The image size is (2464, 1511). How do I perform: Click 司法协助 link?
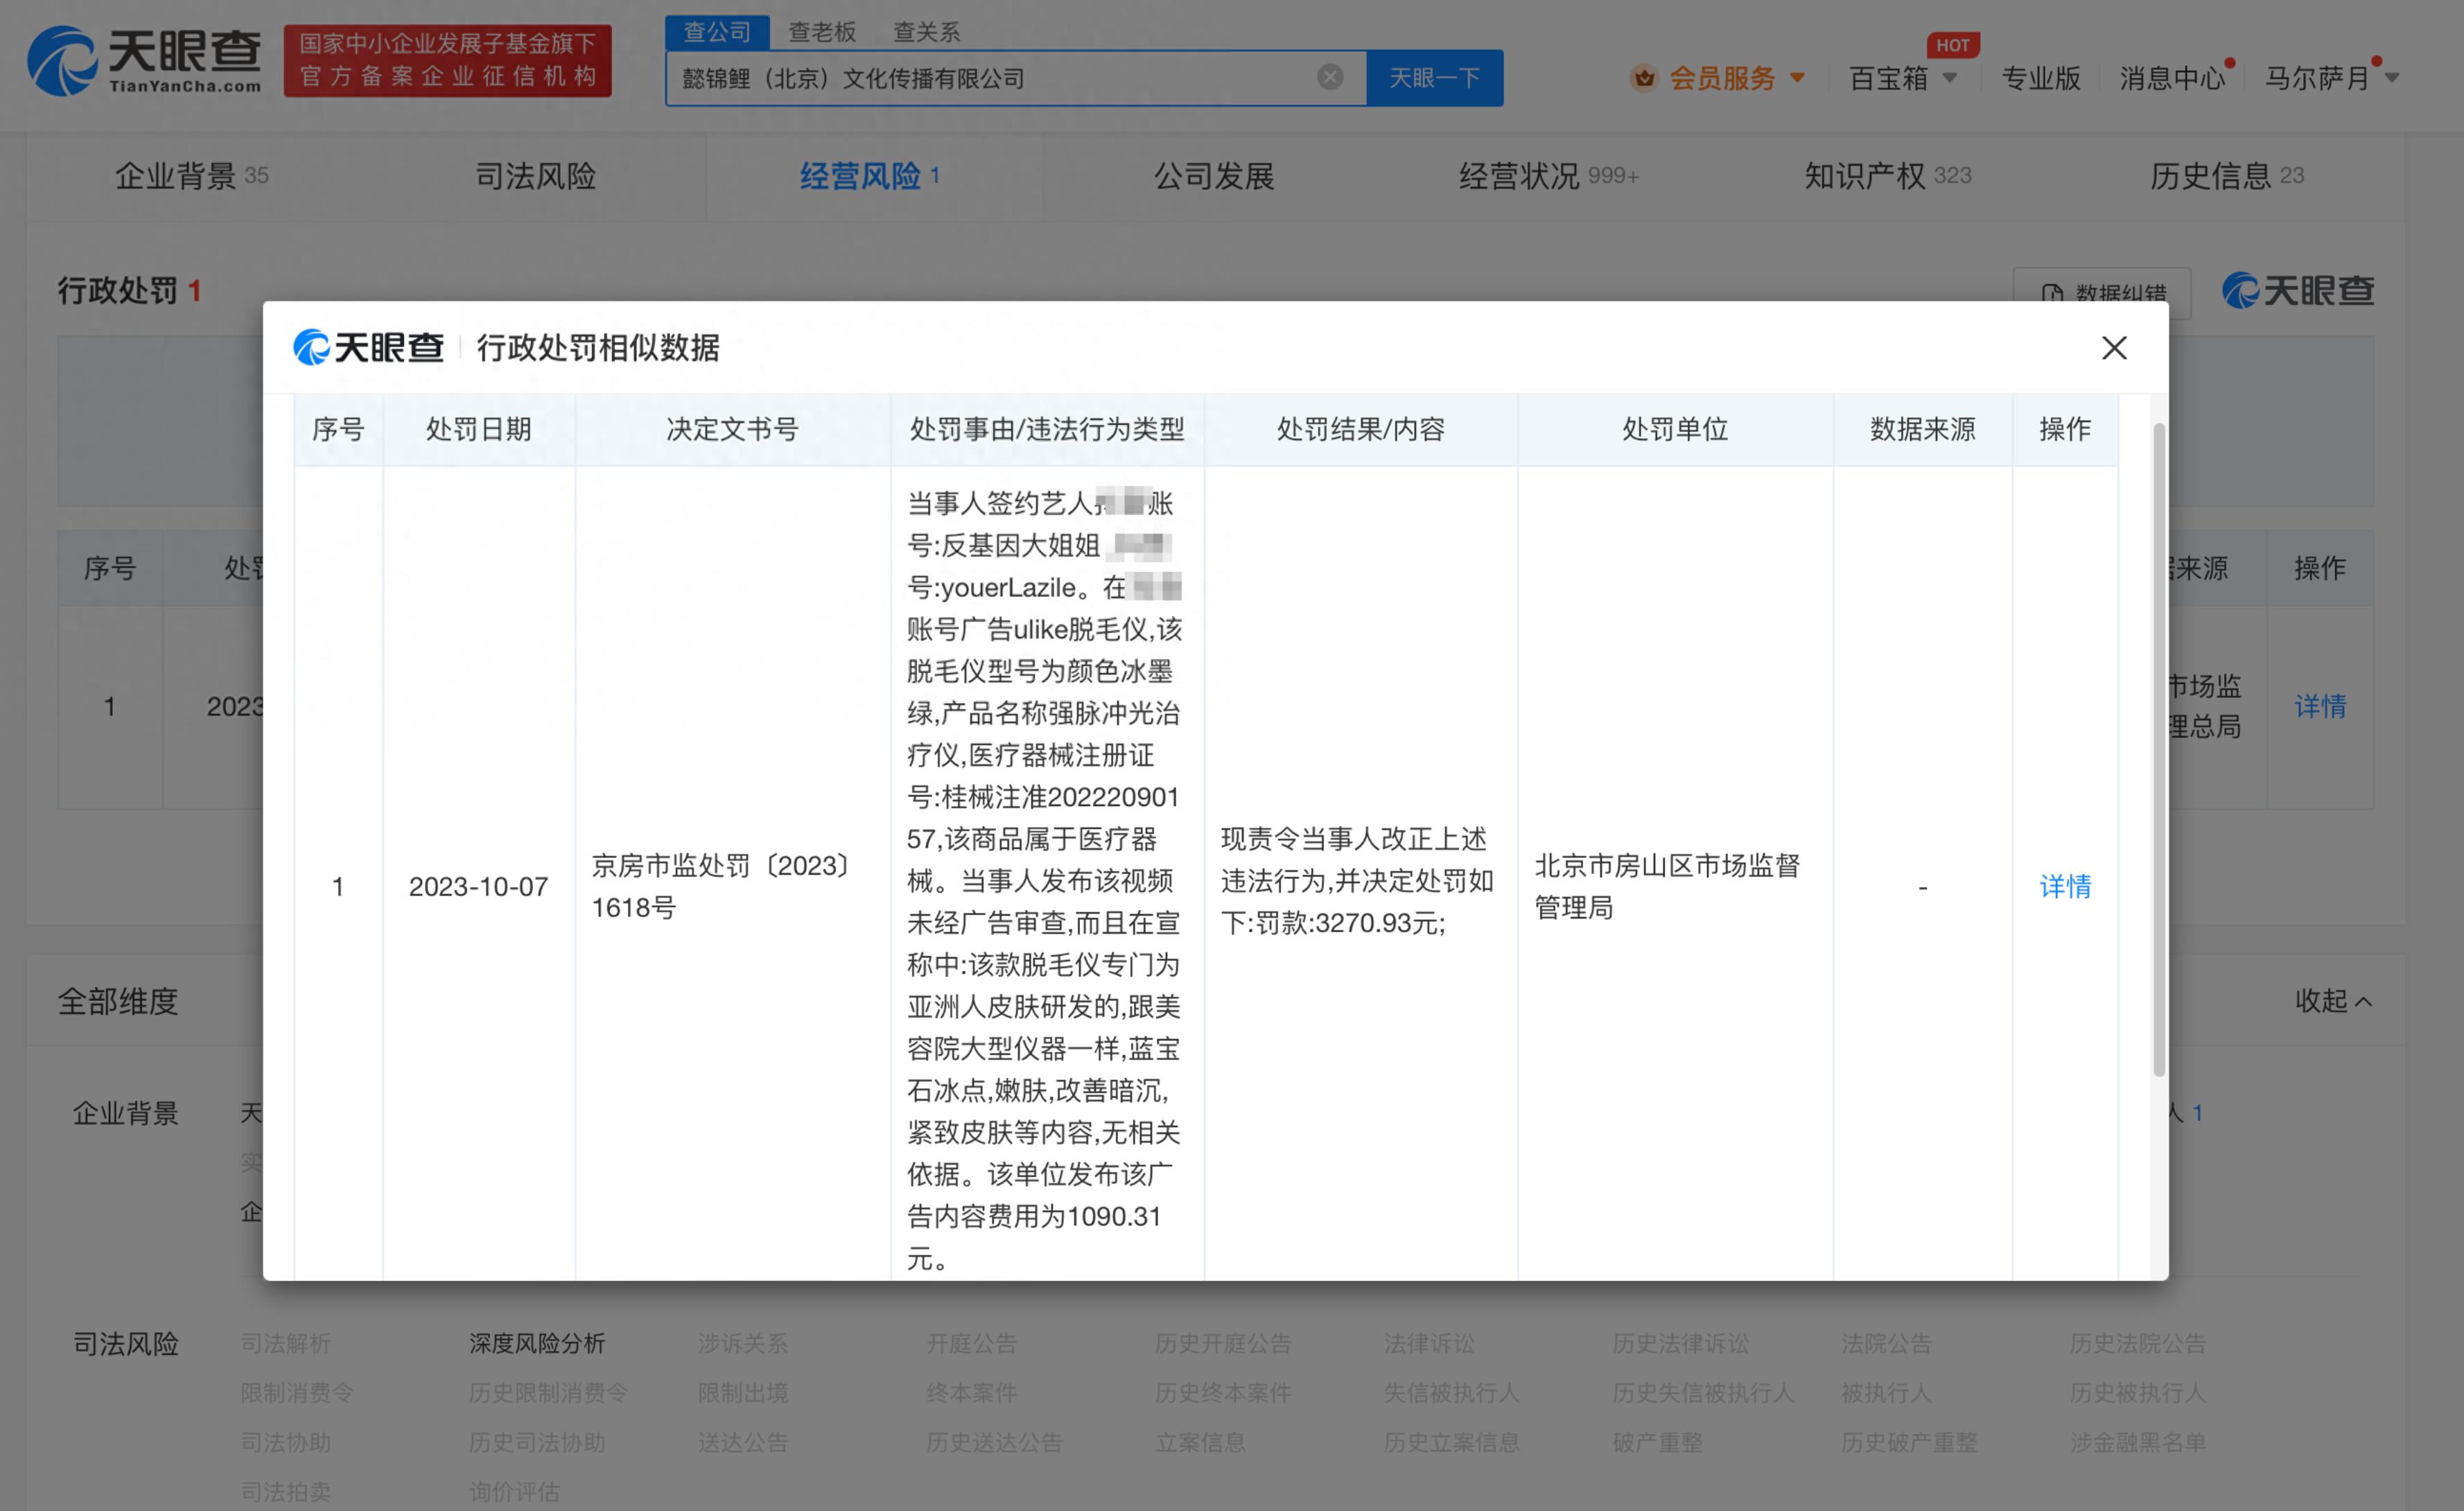tap(285, 1442)
